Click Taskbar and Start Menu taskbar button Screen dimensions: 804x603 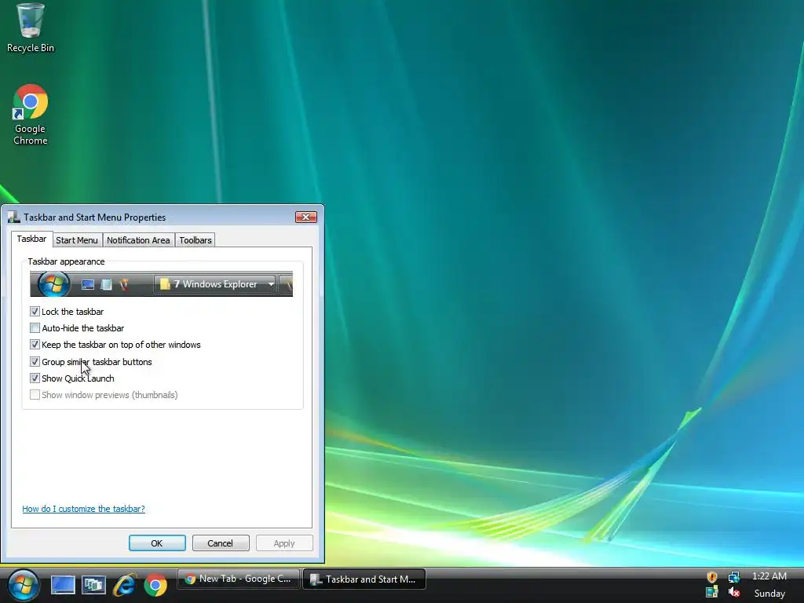pyautogui.click(x=364, y=579)
